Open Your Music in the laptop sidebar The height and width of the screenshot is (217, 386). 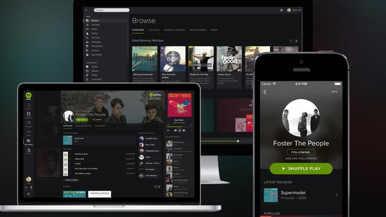tap(29, 142)
